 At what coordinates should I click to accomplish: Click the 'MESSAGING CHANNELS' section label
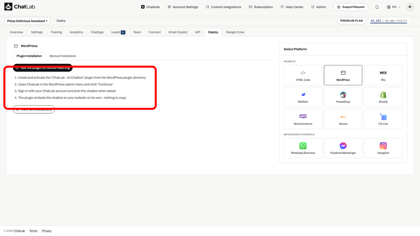[299, 135]
